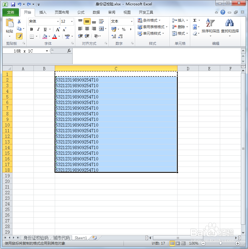Click the comma style icon

tap(130, 29)
